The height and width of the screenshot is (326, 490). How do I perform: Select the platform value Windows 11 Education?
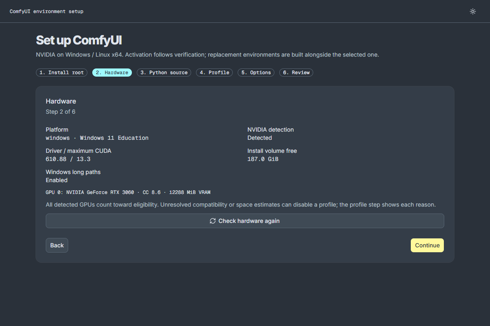(97, 138)
